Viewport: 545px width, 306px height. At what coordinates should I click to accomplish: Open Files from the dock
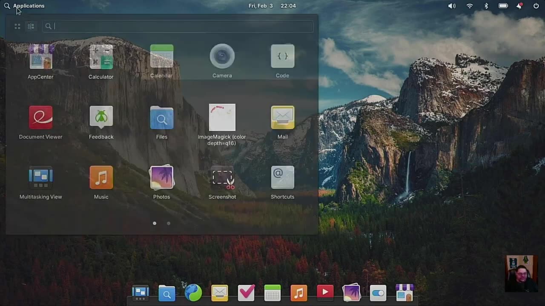point(167,293)
